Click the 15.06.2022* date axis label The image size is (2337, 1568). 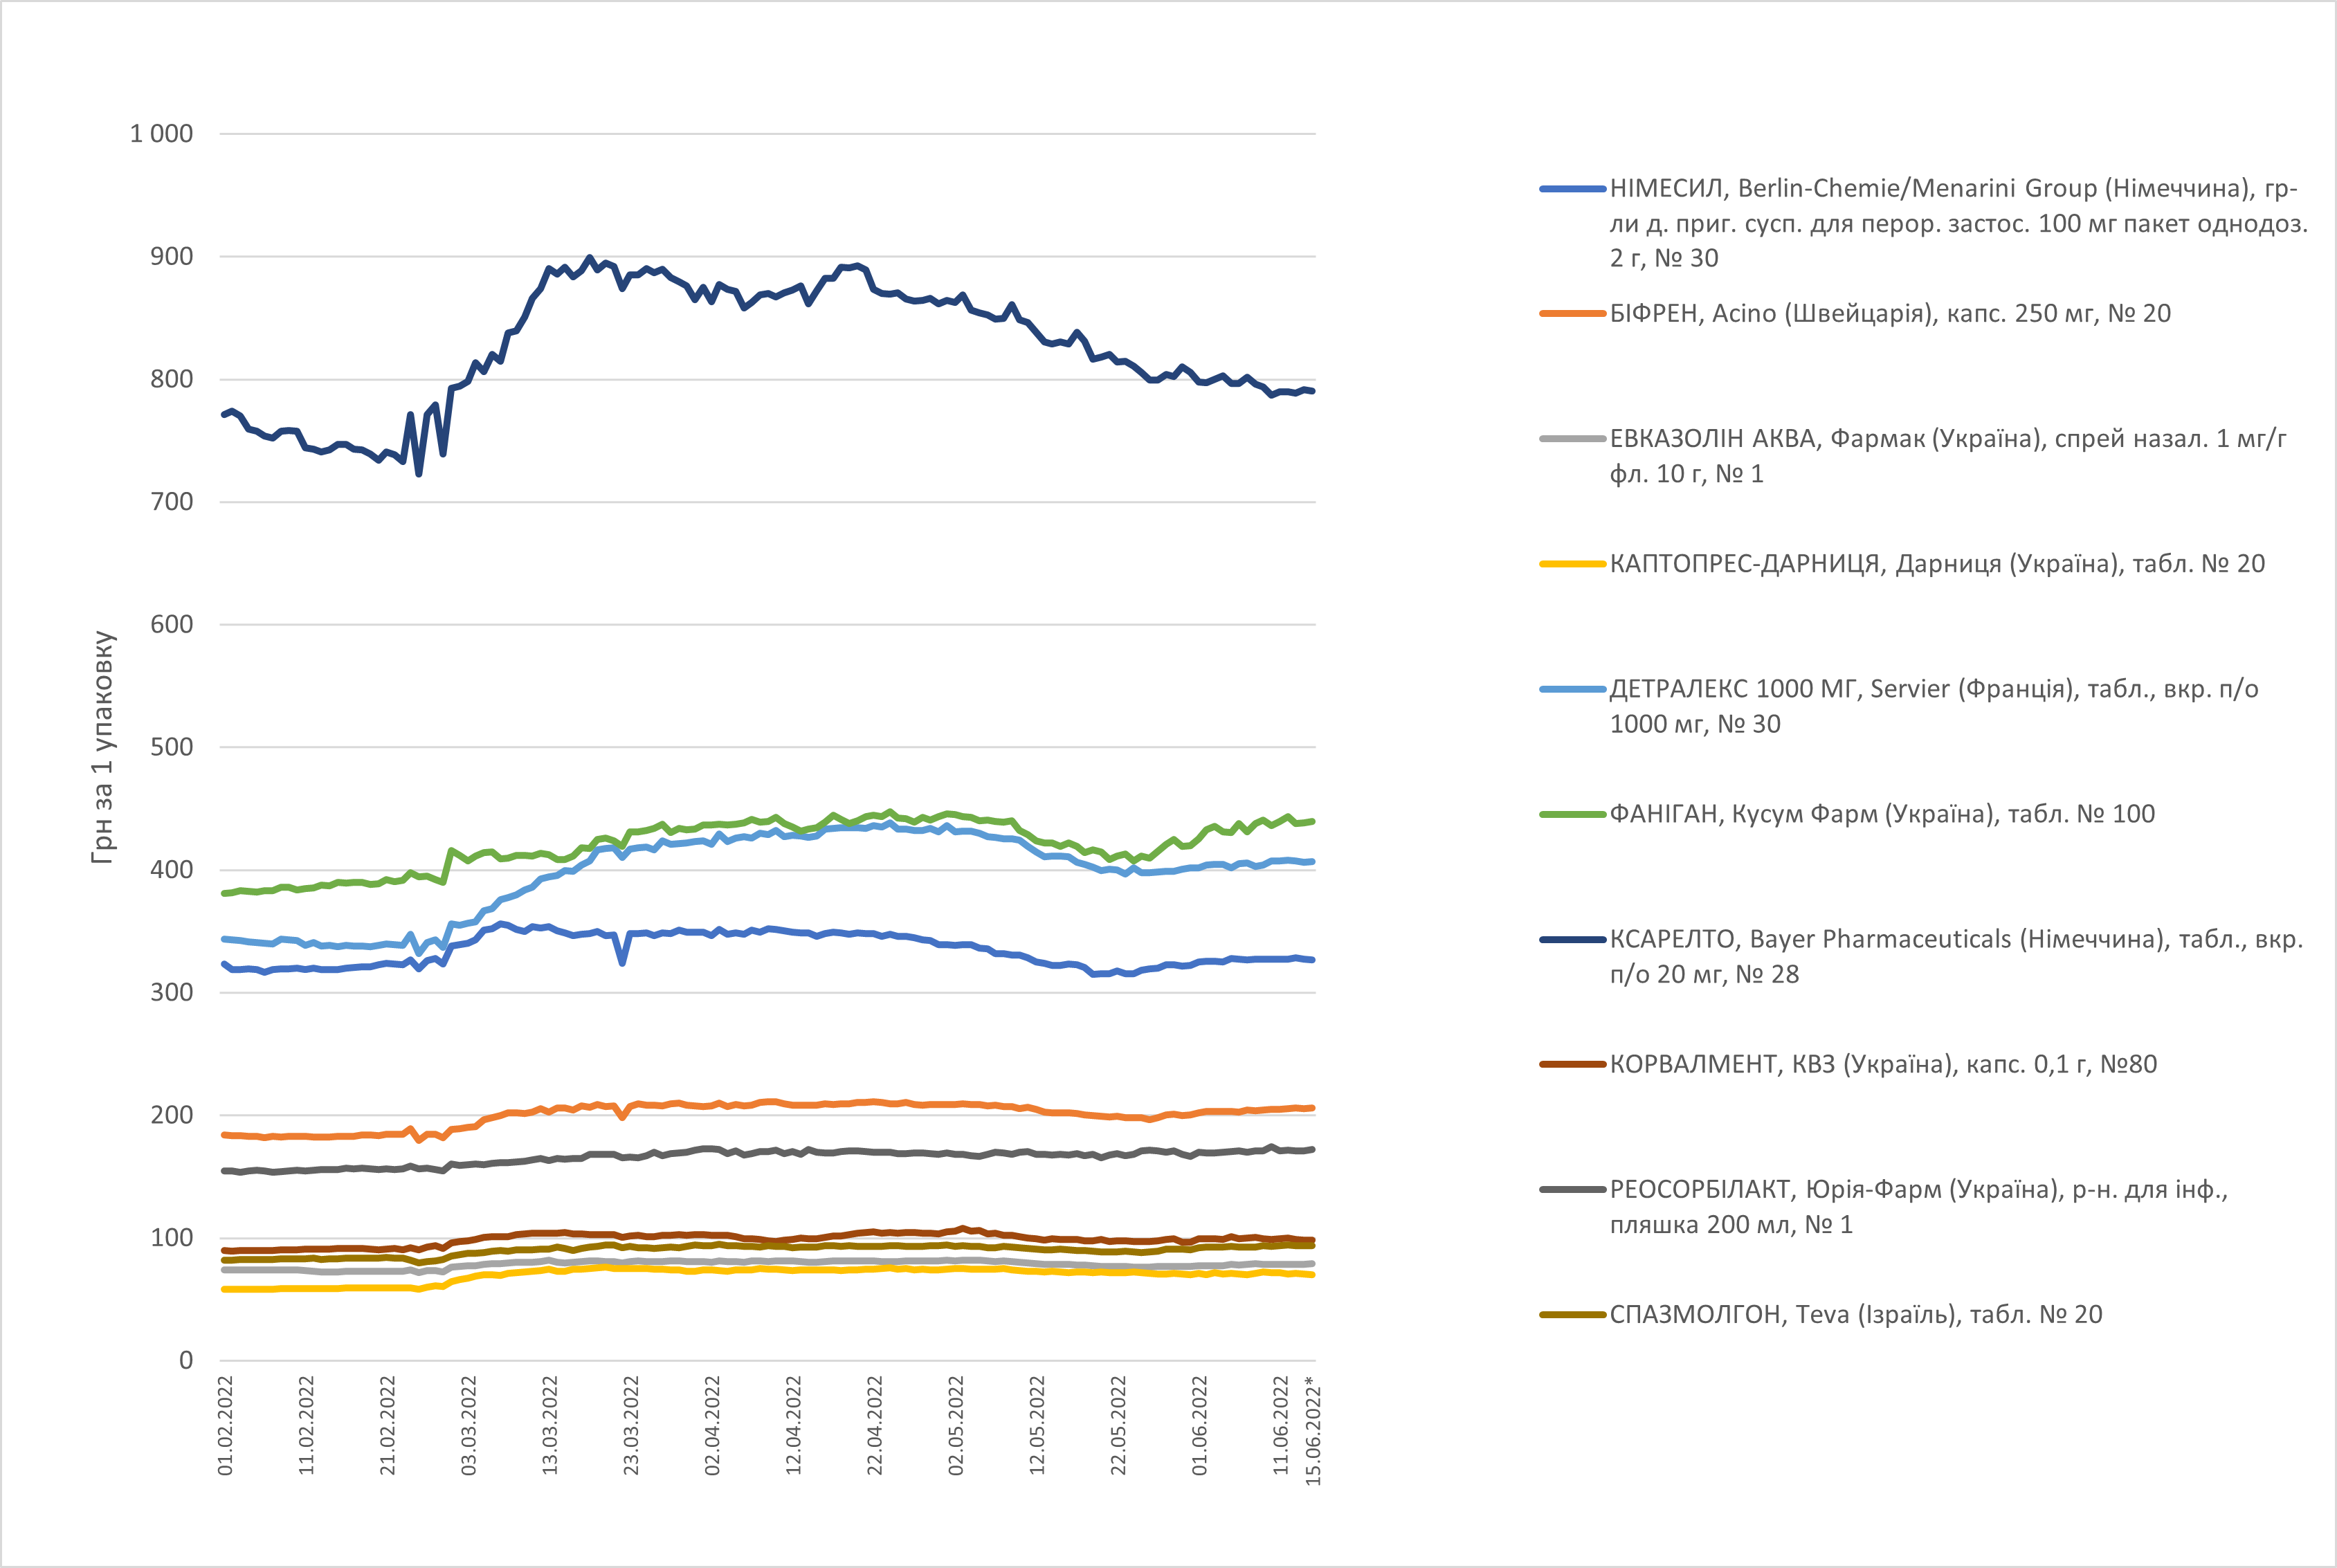[1313, 1430]
